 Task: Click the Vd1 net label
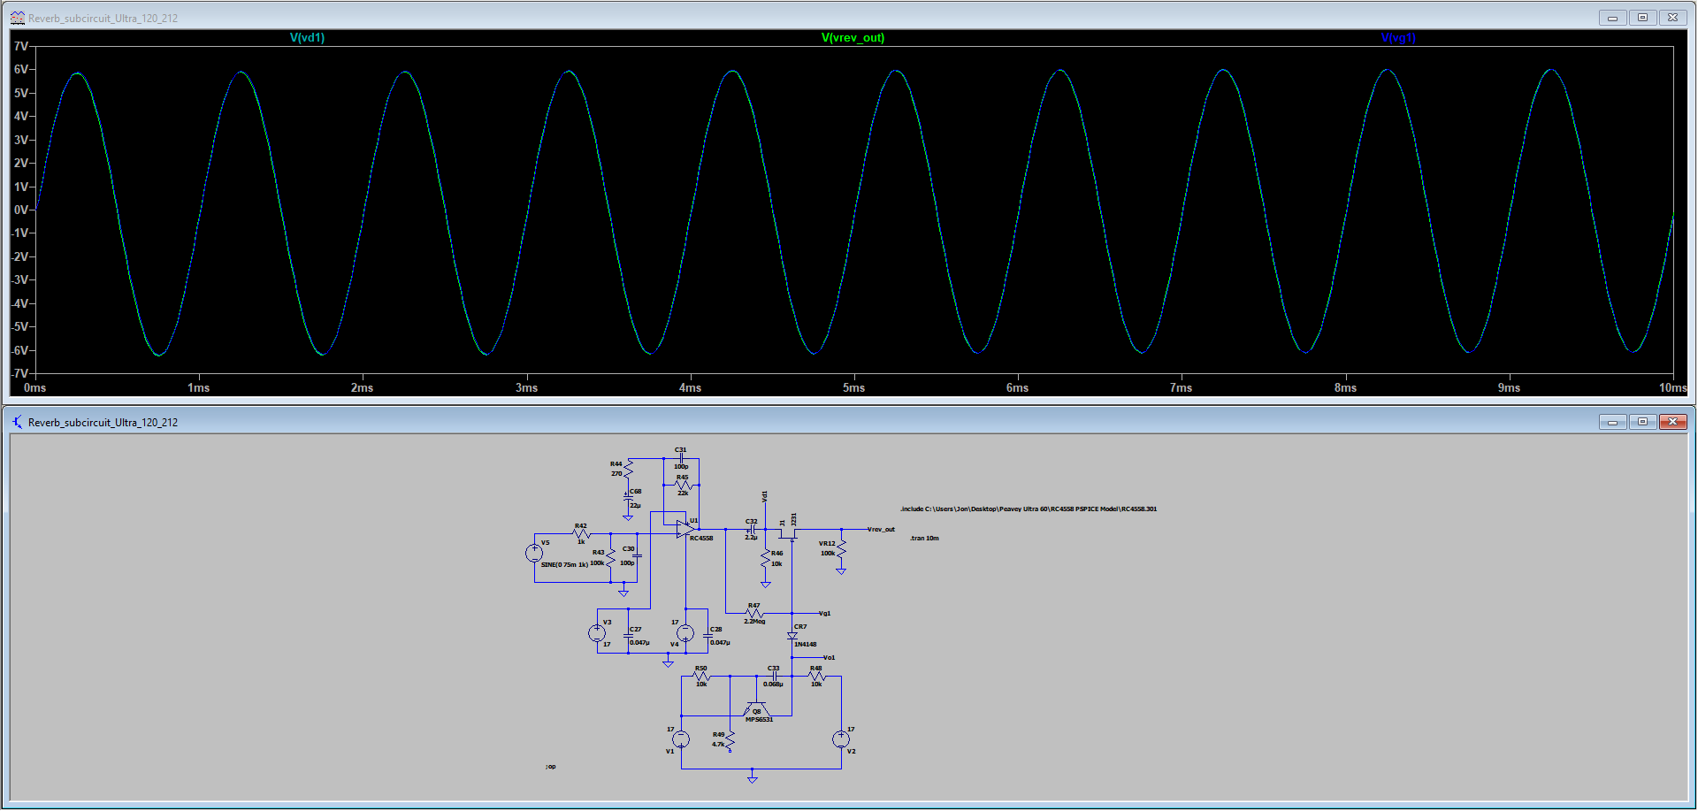point(765,497)
